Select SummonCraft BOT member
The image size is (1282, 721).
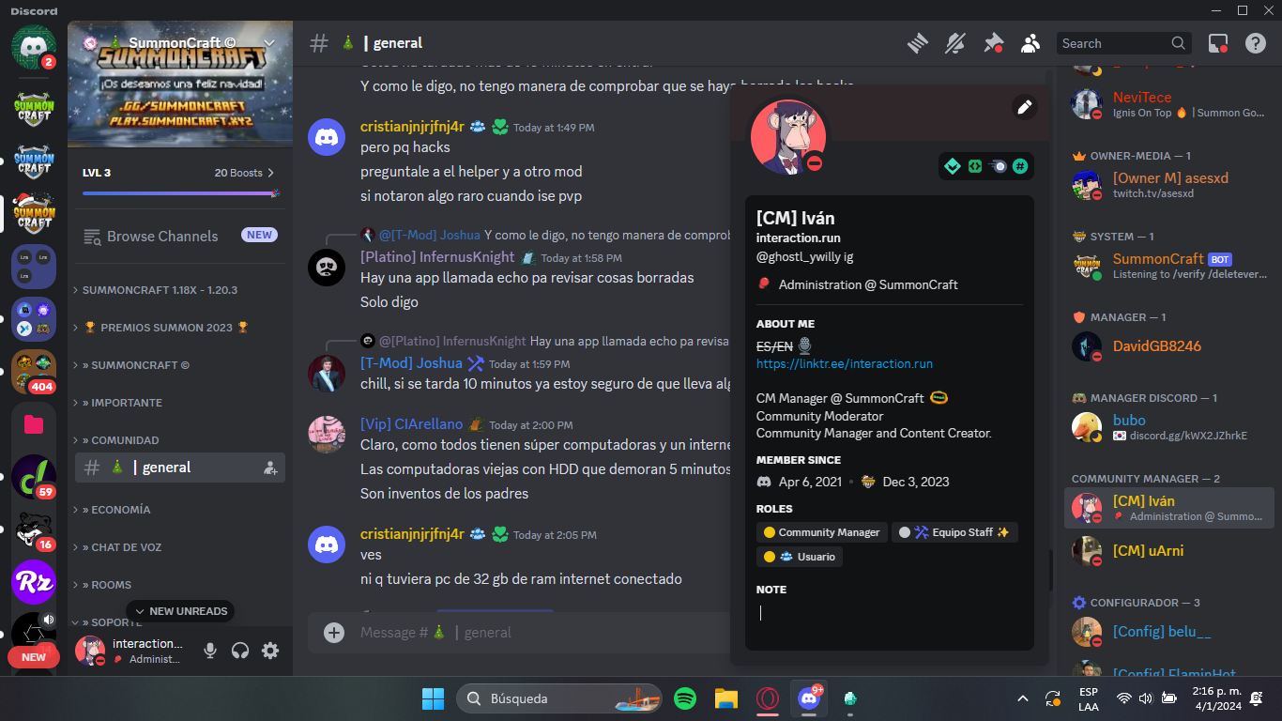tap(1169, 266)
